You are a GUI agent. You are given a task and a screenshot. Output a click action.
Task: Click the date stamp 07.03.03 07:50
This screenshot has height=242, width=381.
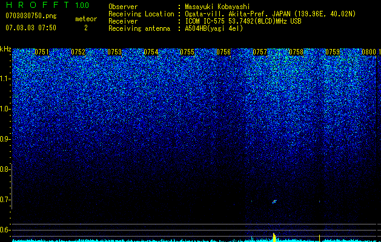tap(31, 28)
